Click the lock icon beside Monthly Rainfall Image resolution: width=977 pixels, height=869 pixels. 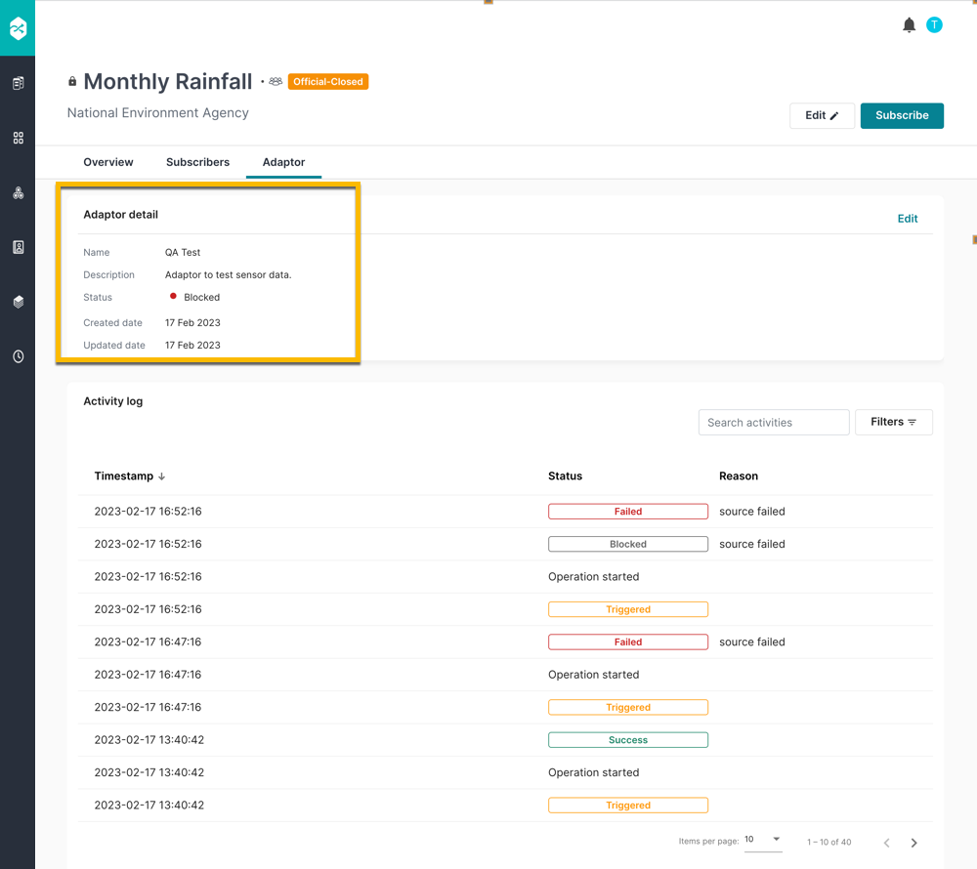pyautogui.click(x=71, y=81)
